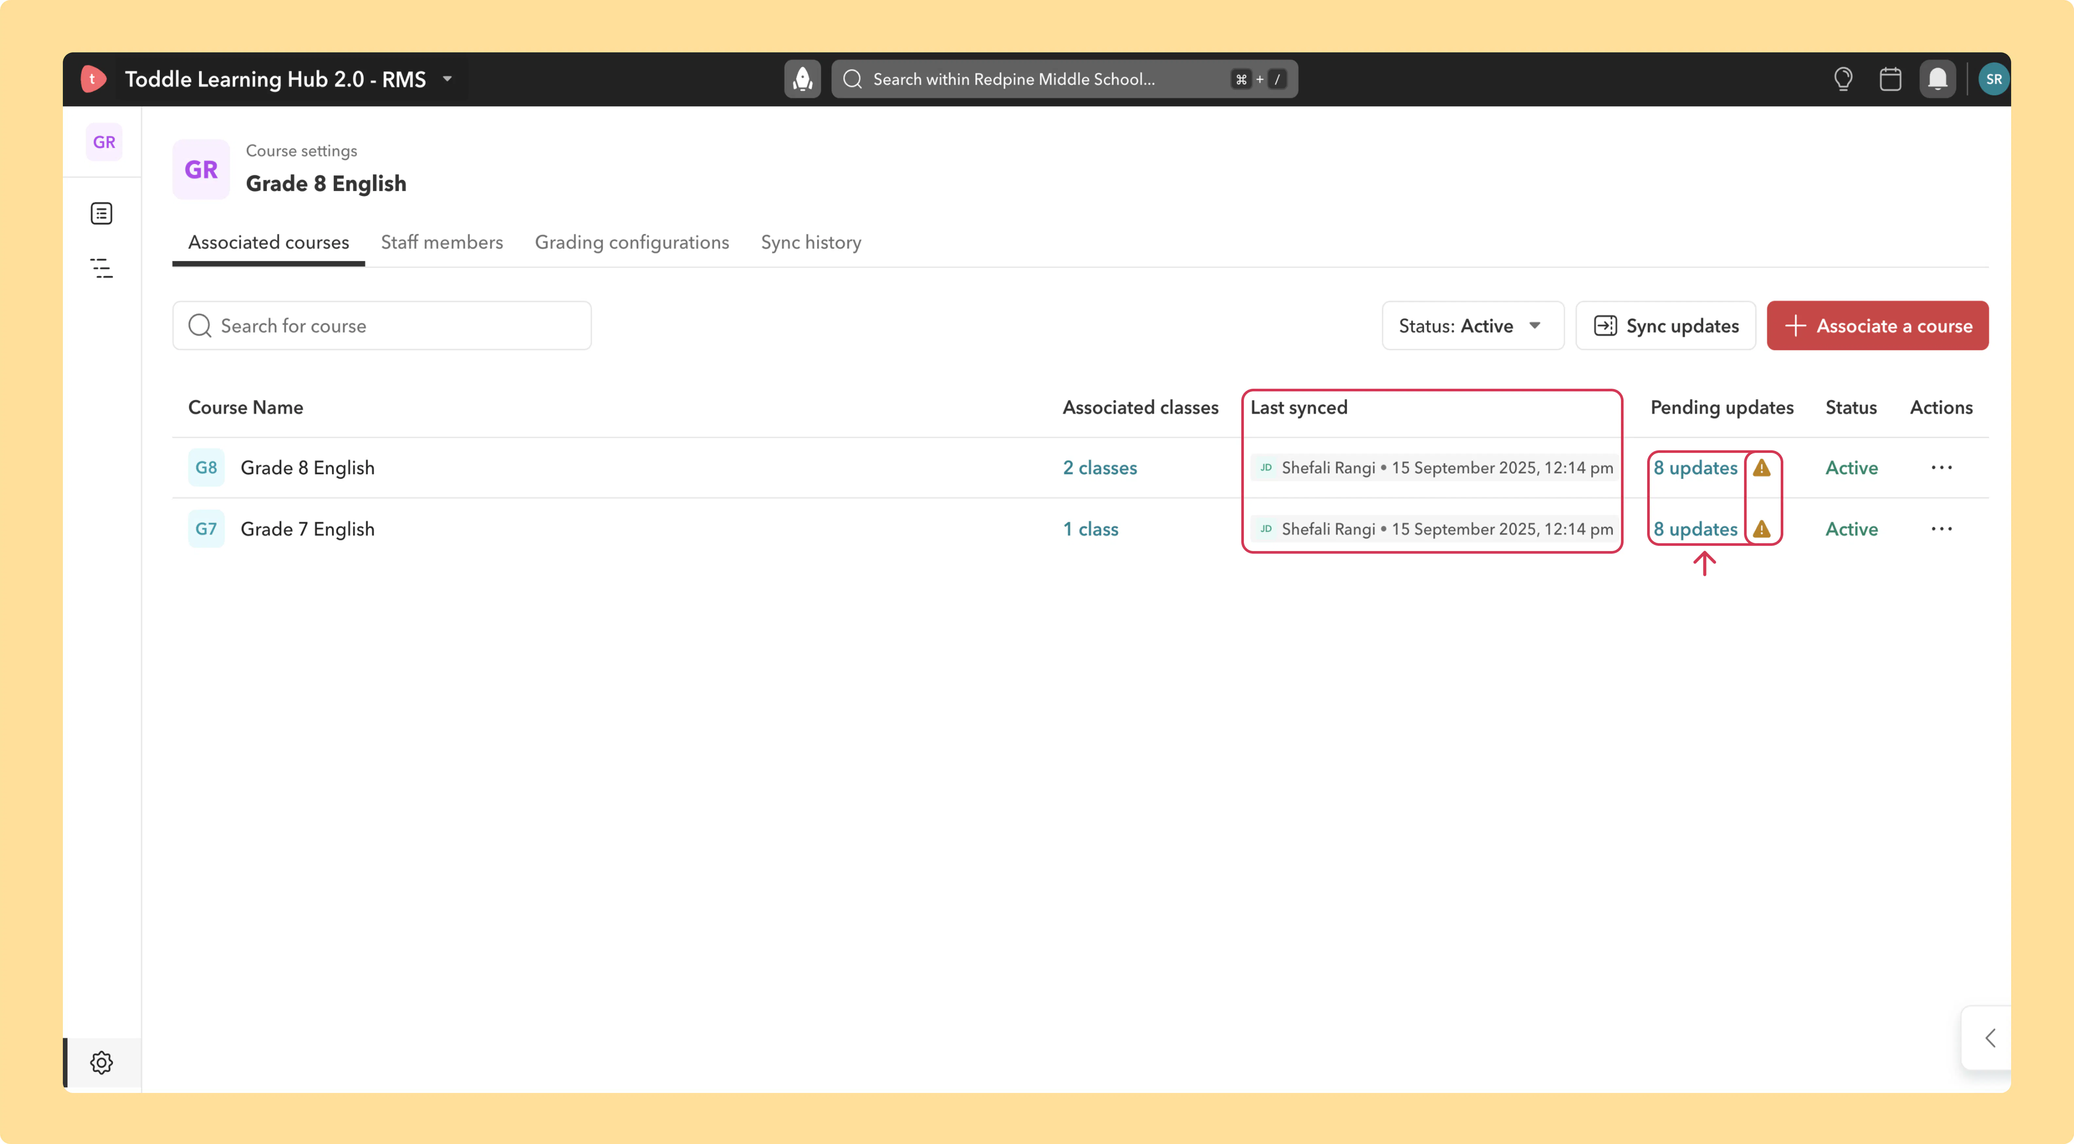Click the Grade 8 English course row name

pyautogui.click(x=308, y=468)
